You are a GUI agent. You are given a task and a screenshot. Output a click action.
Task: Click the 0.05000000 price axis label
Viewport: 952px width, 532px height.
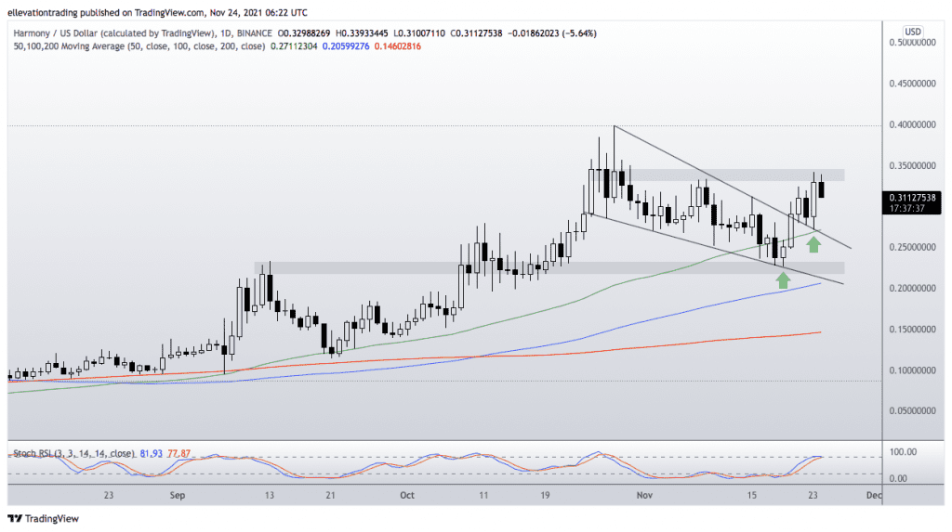tap(912, 410)
